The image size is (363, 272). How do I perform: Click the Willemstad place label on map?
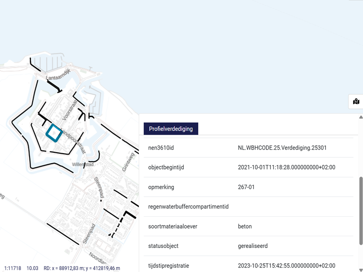point(83,165)
